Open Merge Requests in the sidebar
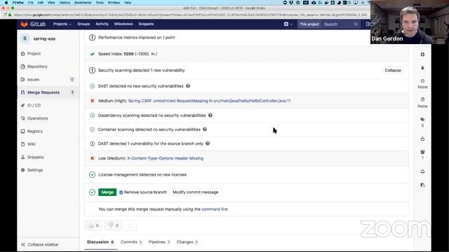Viewport: 449px width, 252px height. click(43, 92)
